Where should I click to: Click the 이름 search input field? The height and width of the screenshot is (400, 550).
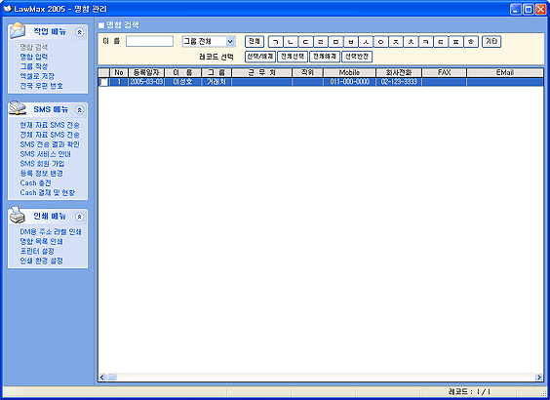tap(149, 41)
